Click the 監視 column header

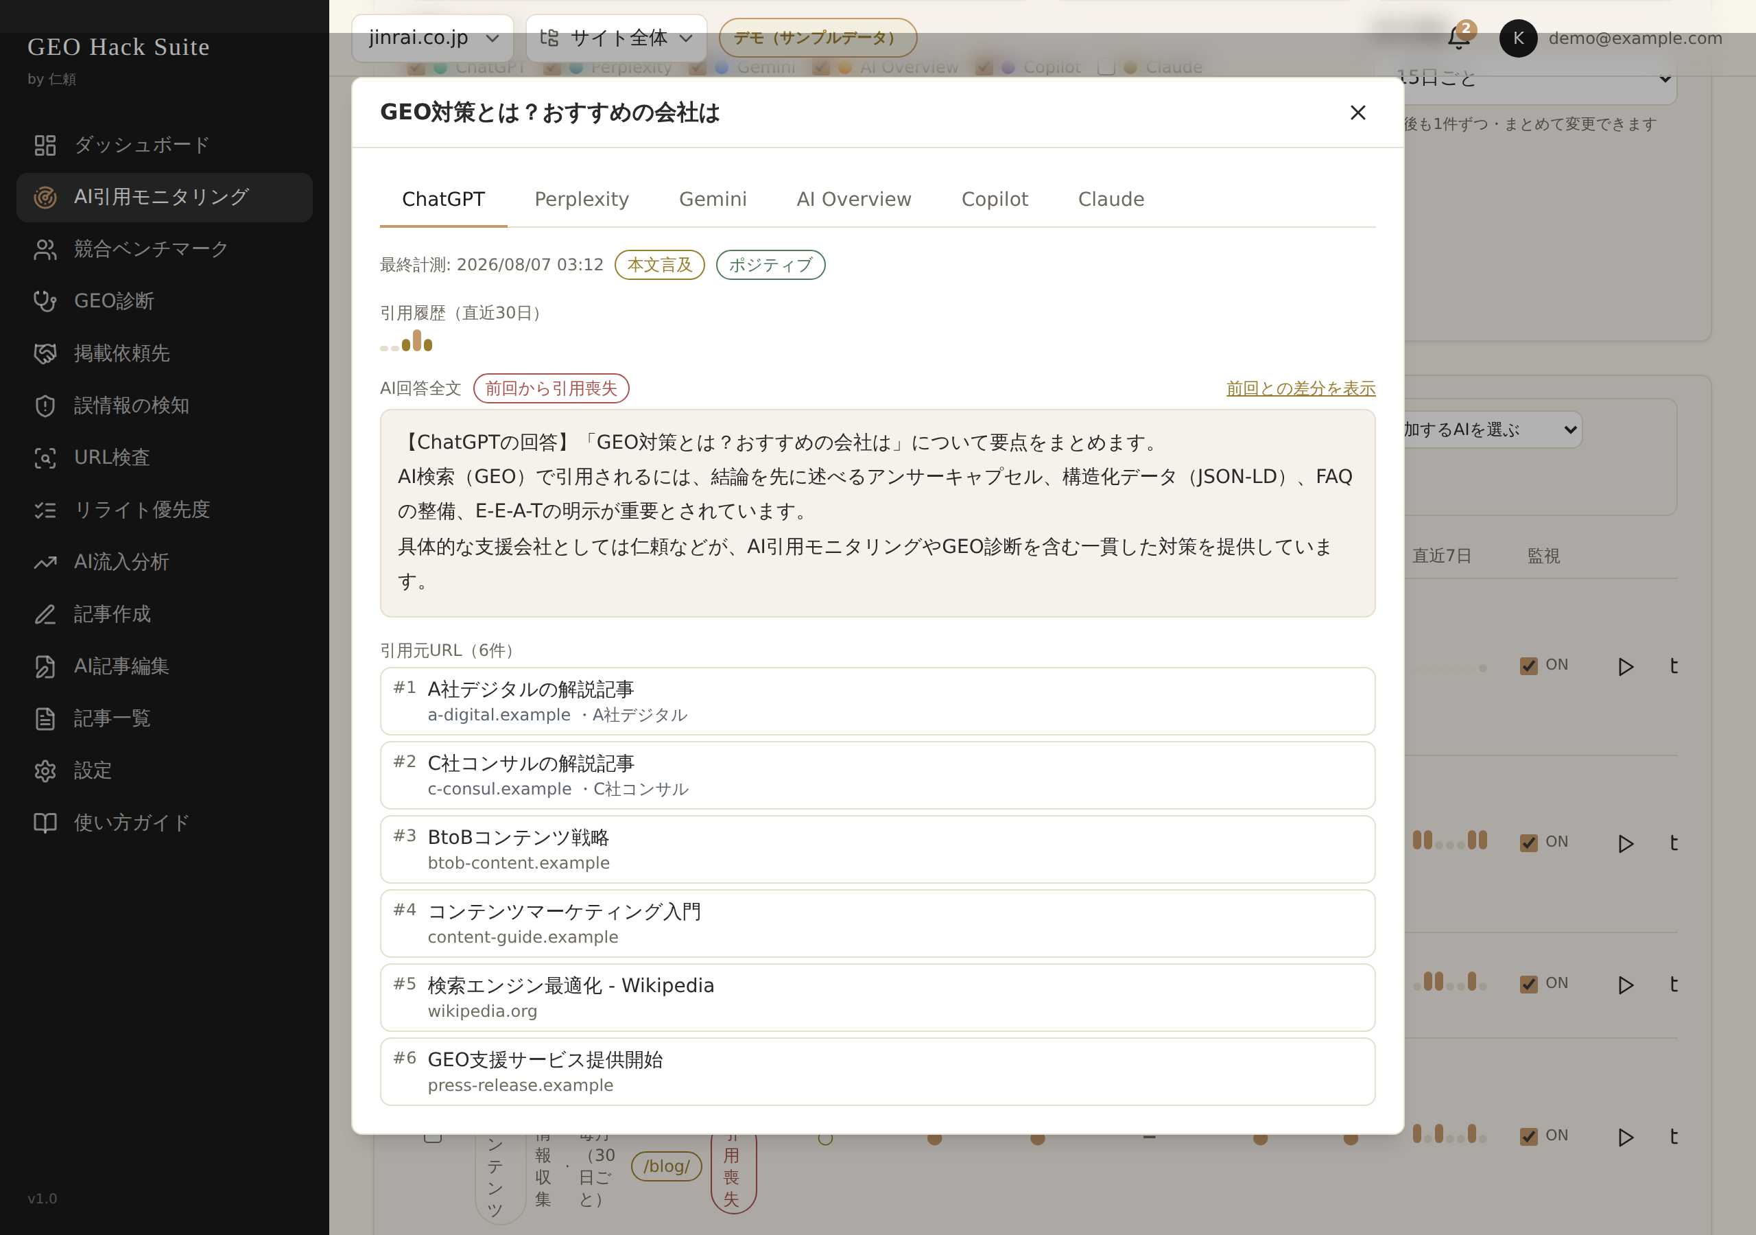[1543, 556]
